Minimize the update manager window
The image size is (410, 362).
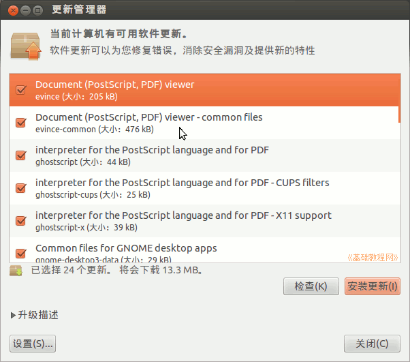pyautogui.click(x=25, y=10)
